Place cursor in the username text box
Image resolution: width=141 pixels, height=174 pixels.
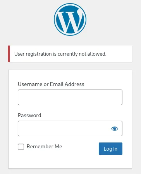click(x=70, y=97)
